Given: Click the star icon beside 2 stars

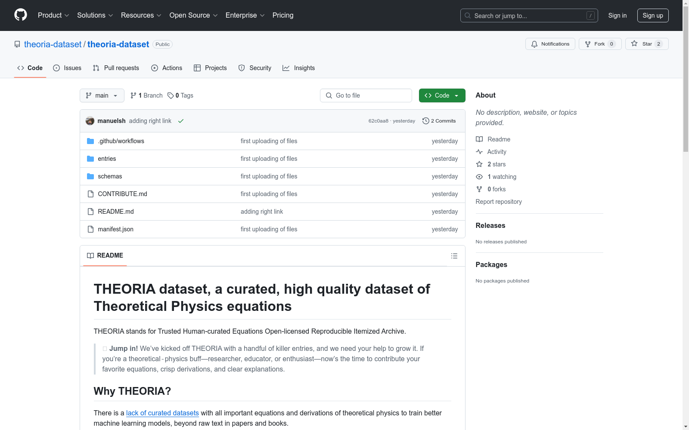Looking at the screenshot, I should click(x=479, y=164).
